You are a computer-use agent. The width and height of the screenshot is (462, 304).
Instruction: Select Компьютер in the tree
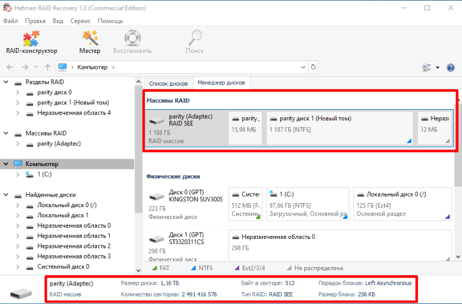pyautogui.click(x=42, y=164)
